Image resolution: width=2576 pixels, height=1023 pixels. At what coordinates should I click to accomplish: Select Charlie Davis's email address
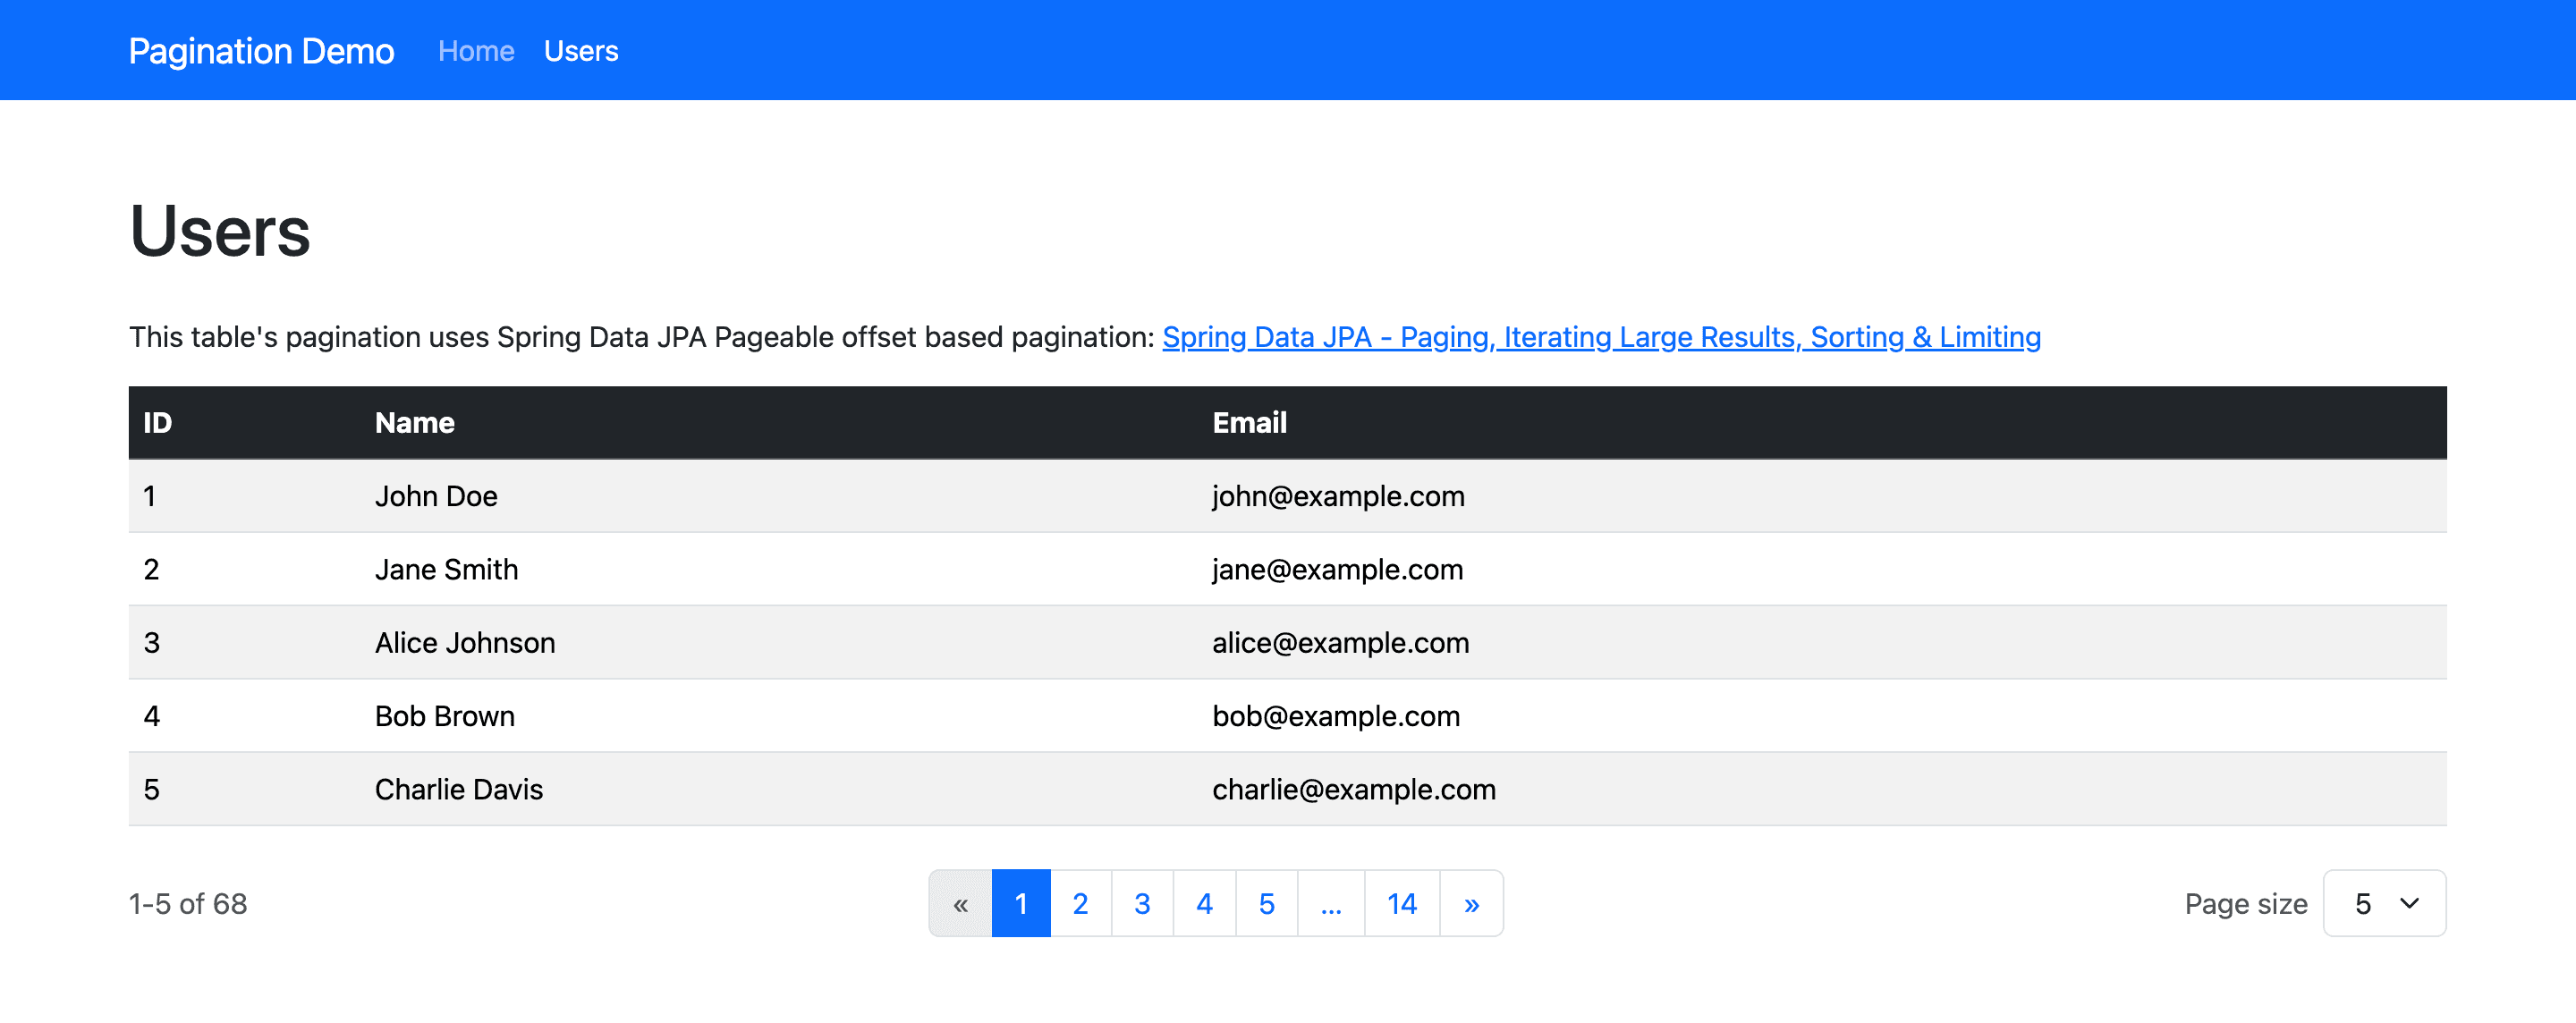(1354, 789)
